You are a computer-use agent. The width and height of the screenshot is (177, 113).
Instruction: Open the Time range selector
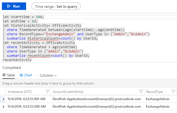coord(56,6)
